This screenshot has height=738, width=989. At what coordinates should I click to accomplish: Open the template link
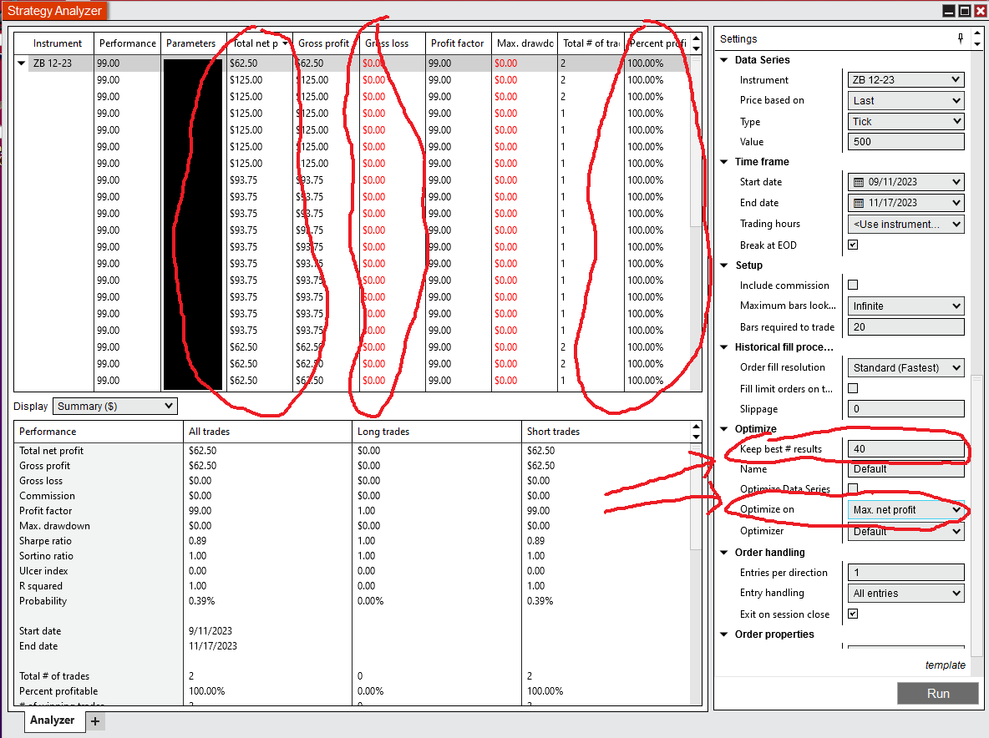(x=945, y=665)
